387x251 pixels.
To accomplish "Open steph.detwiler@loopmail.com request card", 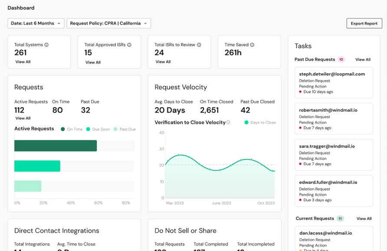I will [x=334, y=83].
